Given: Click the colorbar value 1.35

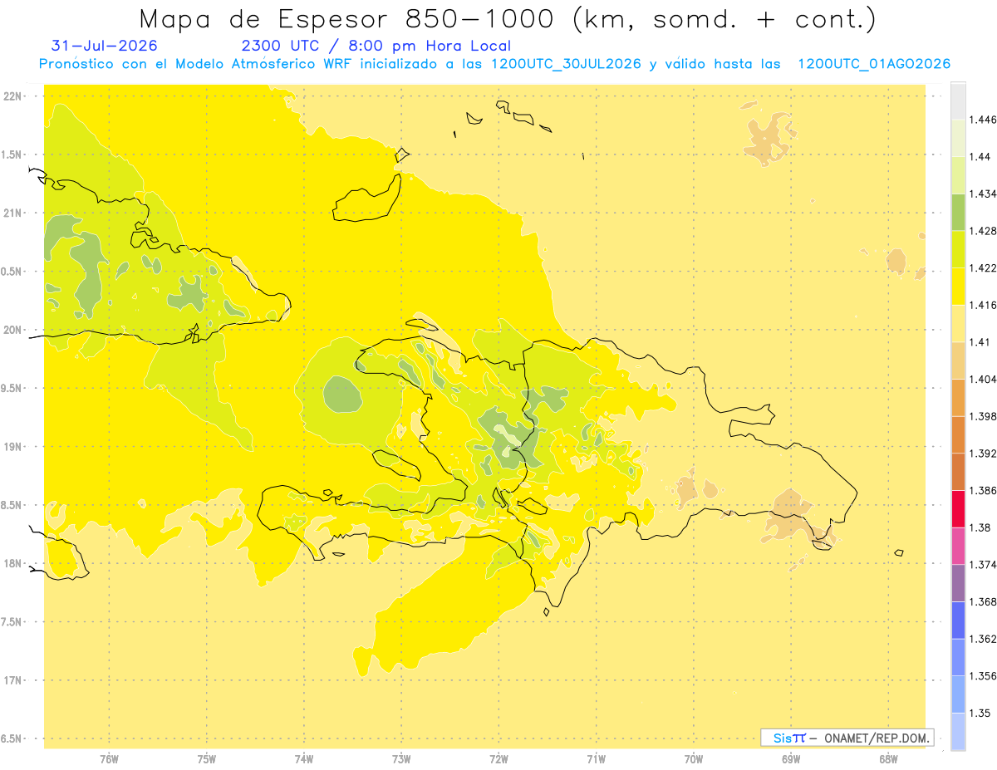Looking at the screenshot, I should 980,713.
